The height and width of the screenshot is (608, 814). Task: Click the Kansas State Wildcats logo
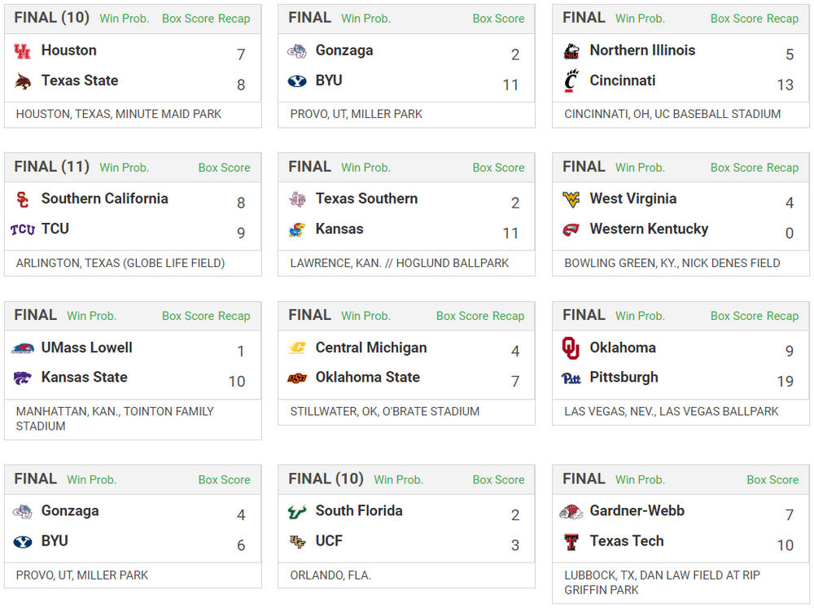[x=23, y=378]
